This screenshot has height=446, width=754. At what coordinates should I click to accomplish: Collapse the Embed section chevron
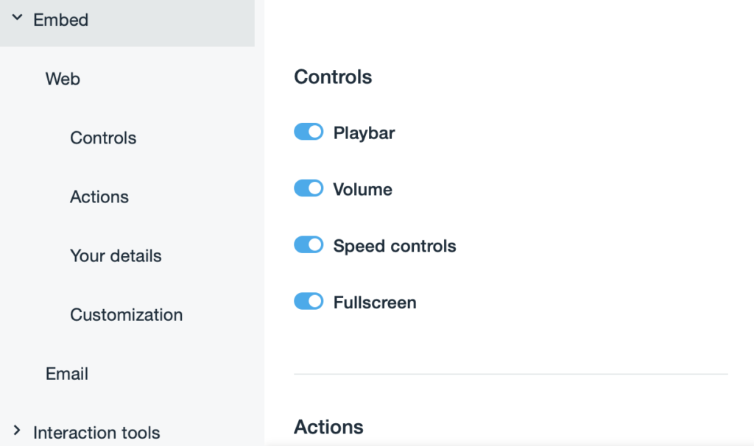point(17,19)
